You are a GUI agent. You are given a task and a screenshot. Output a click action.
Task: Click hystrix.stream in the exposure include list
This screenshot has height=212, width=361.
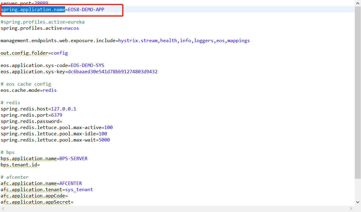138,41
